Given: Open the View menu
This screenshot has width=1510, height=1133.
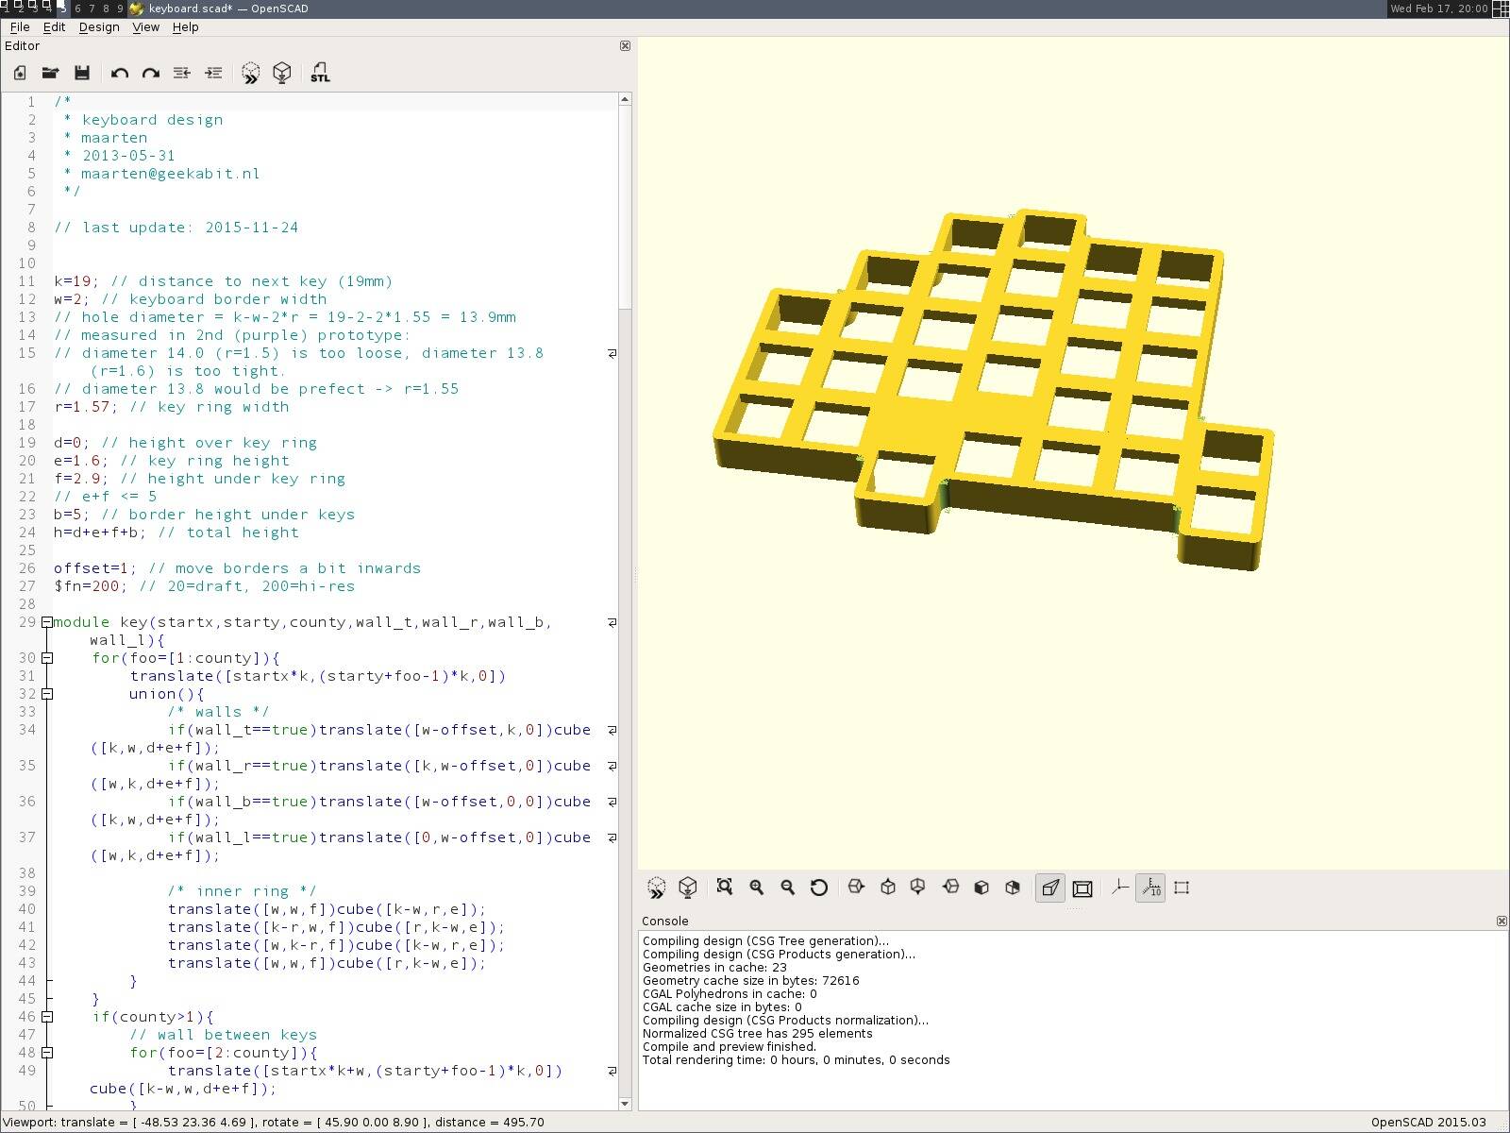Looking at the screenshot, I should tap(145, 26).
